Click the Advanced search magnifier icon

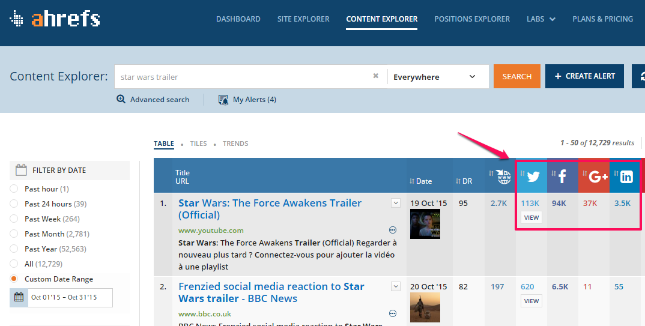coord(121,99)
